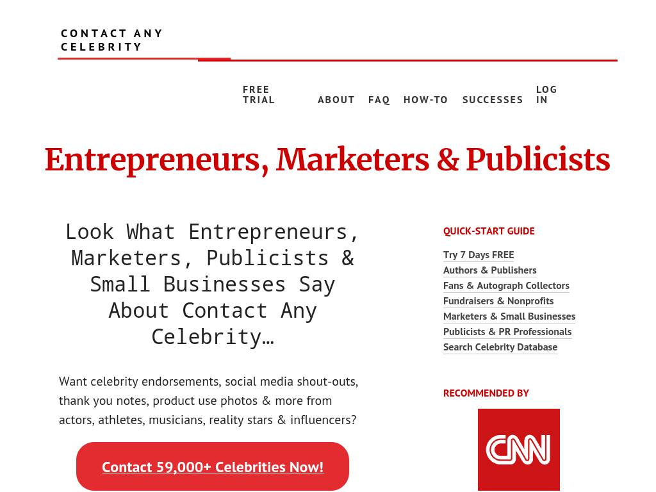Image resolution: width=656 pixels, height=492 pixels.
Task: Click the Contact Any Celebrity site title
Action: (x=112, y=40)
